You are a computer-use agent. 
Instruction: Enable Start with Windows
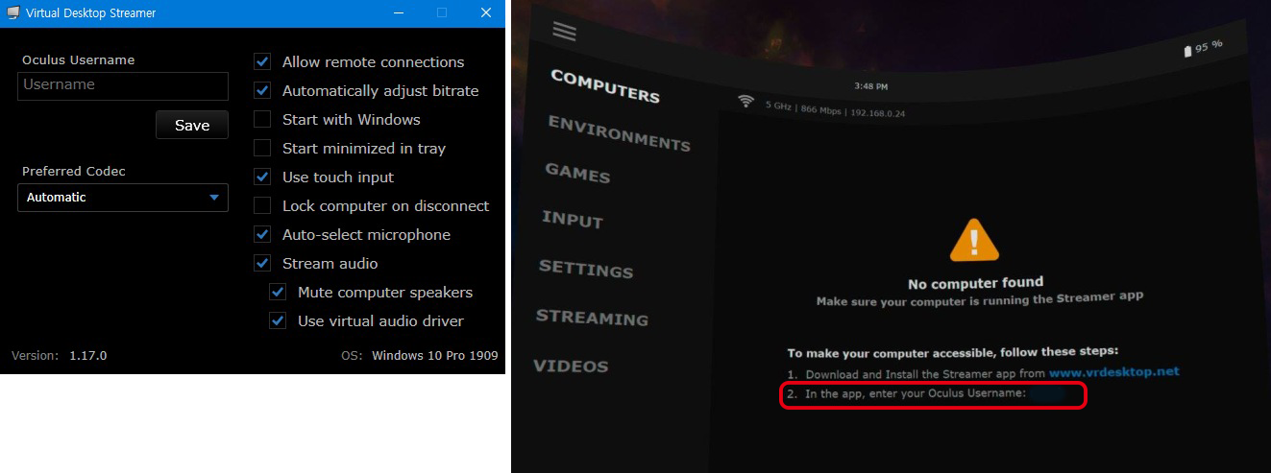tap(262, 119)
